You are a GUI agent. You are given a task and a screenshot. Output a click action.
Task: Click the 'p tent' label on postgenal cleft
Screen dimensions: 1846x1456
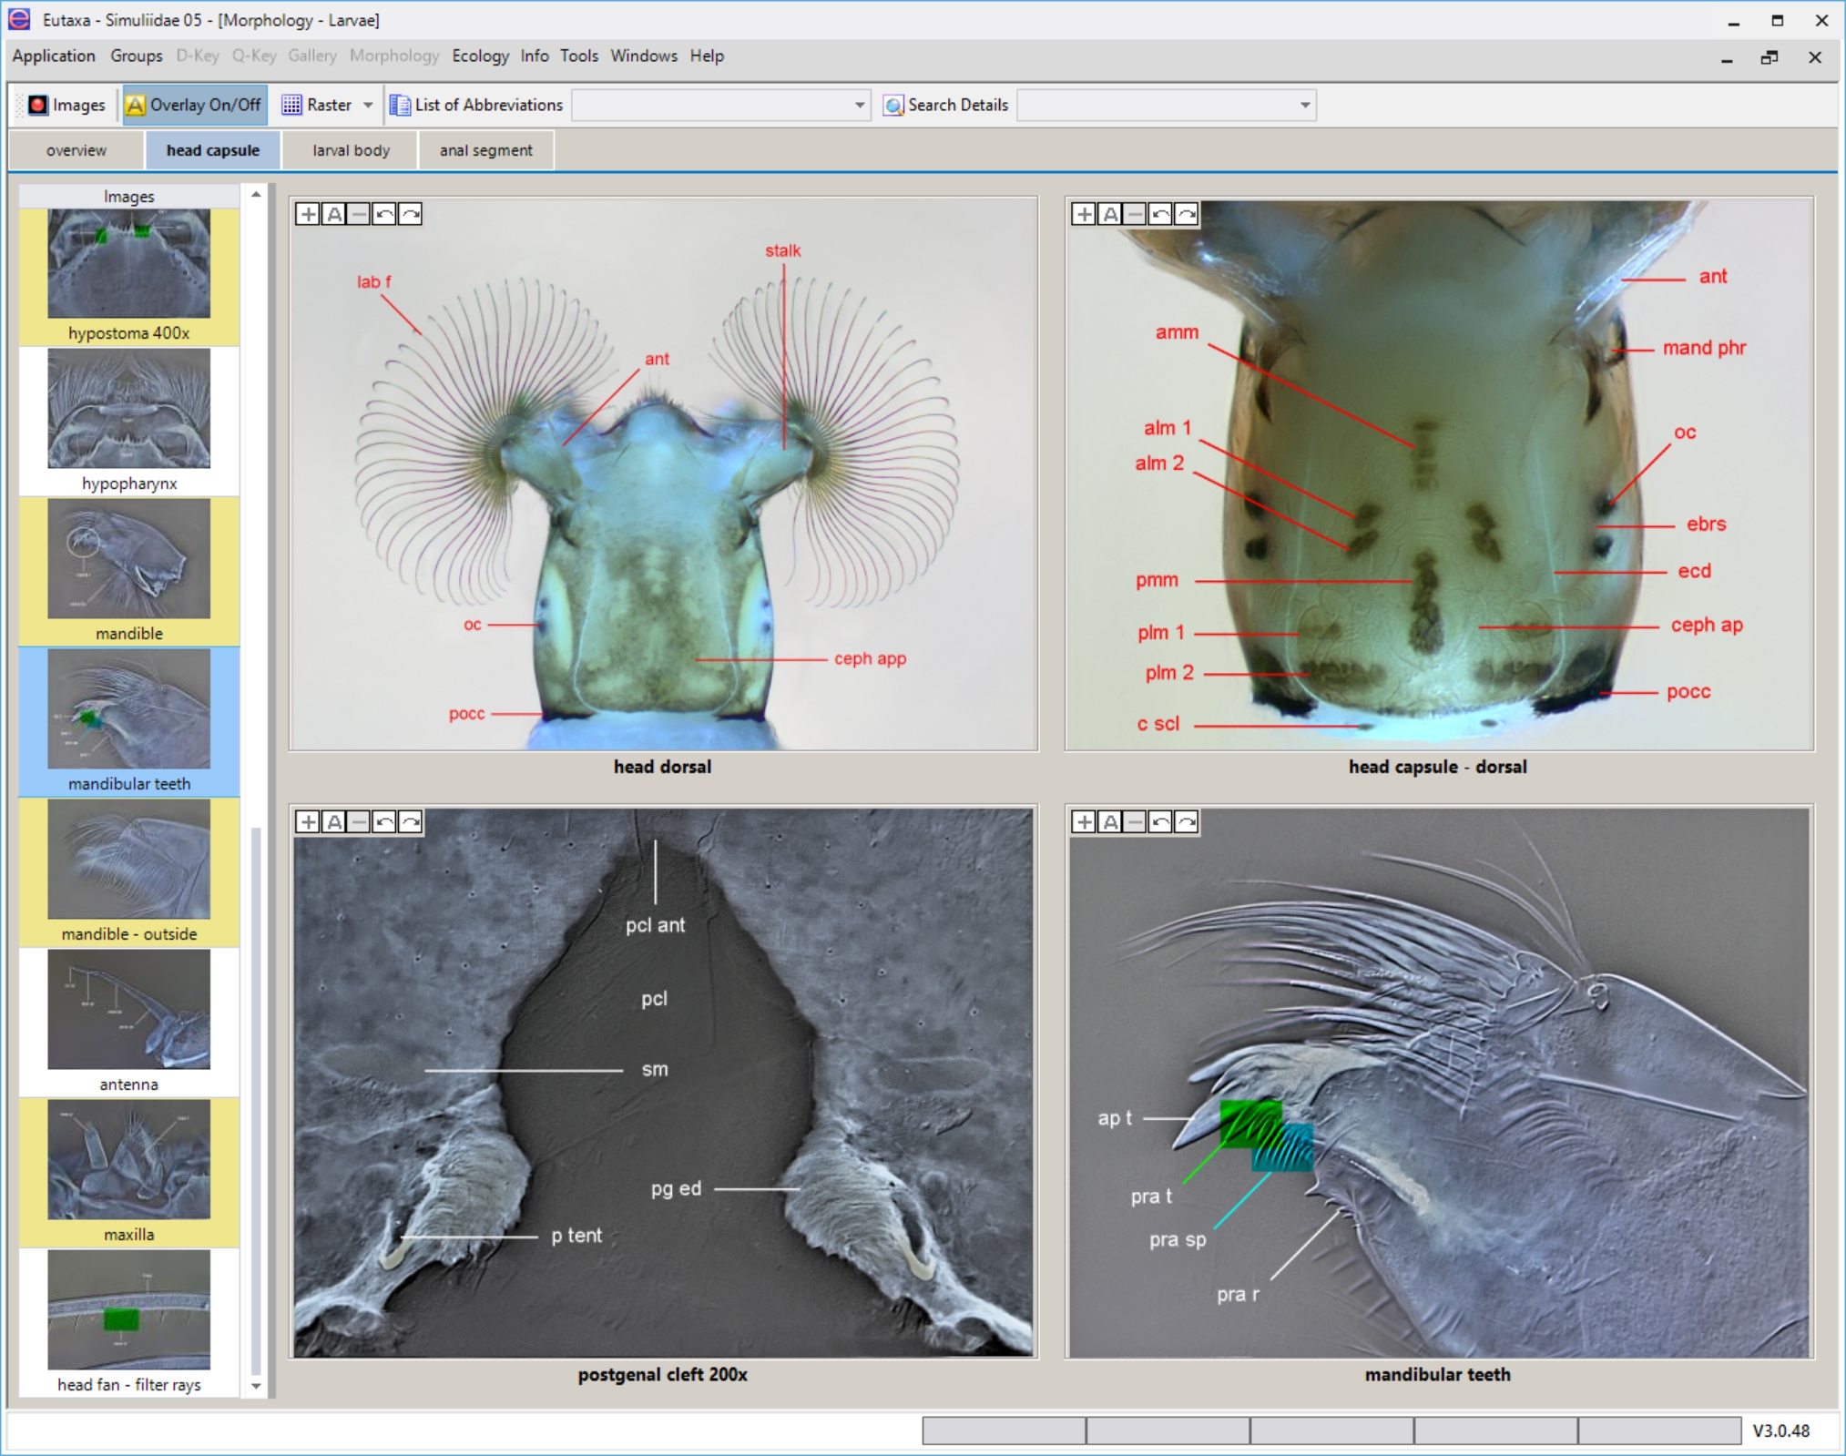click(576, 1236)
